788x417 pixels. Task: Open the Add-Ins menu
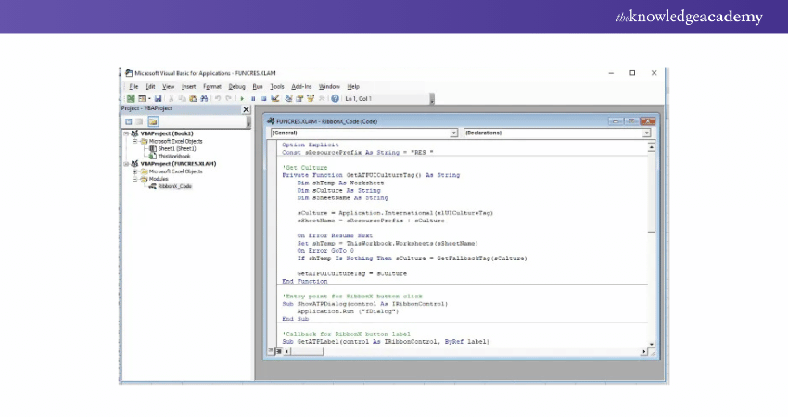coord(301,86)
